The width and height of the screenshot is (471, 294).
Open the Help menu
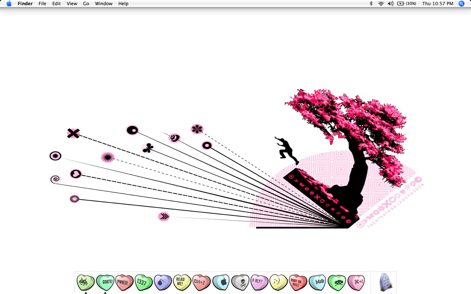(123, 4)
